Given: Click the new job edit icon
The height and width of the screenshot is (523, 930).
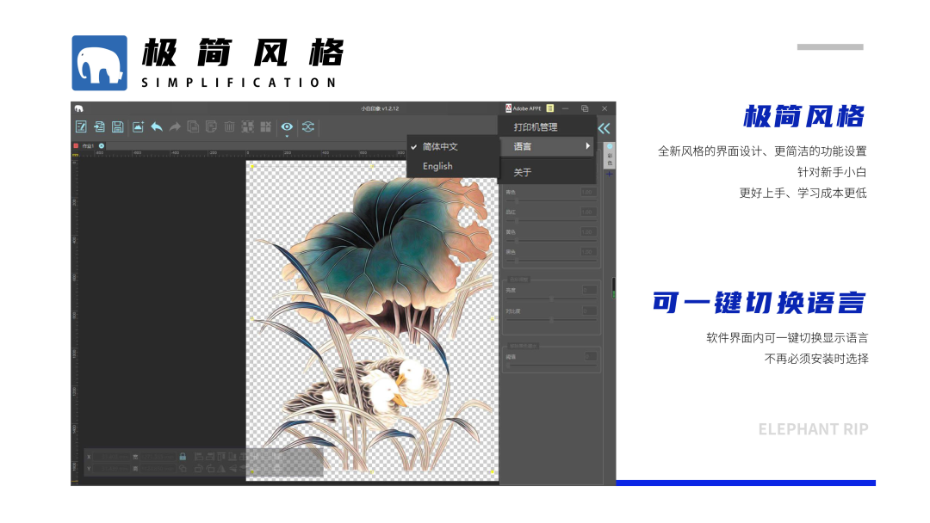Looking at the screenshot, I should click(x=81, y=126).
